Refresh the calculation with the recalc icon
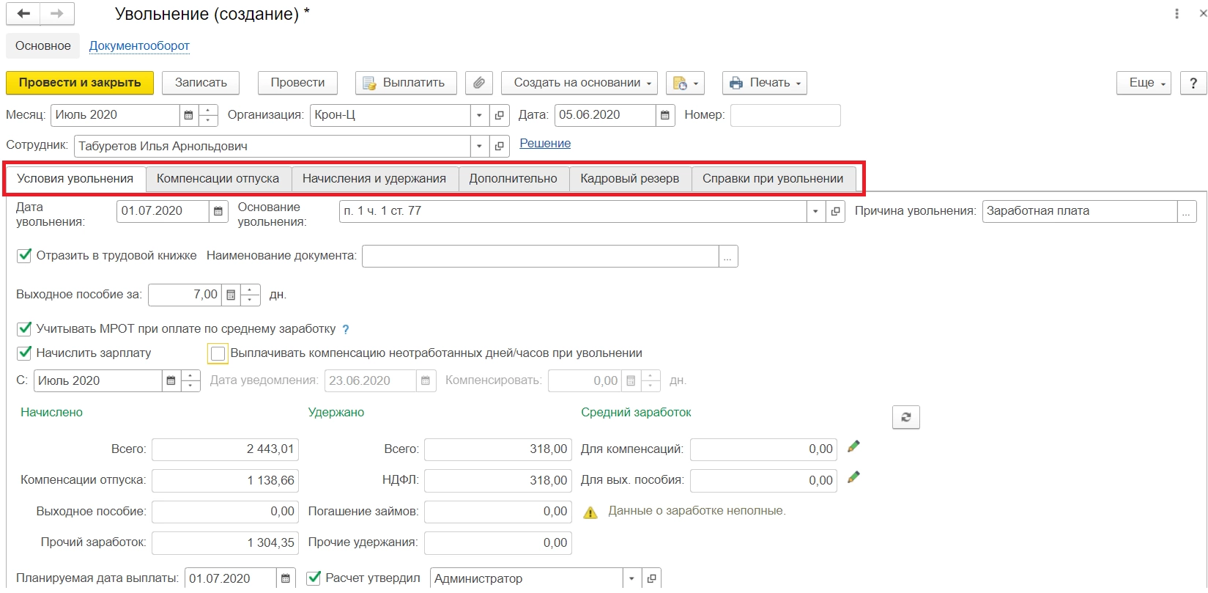The width and height of the screenshot is (1208, 593). tap(906, 417)
